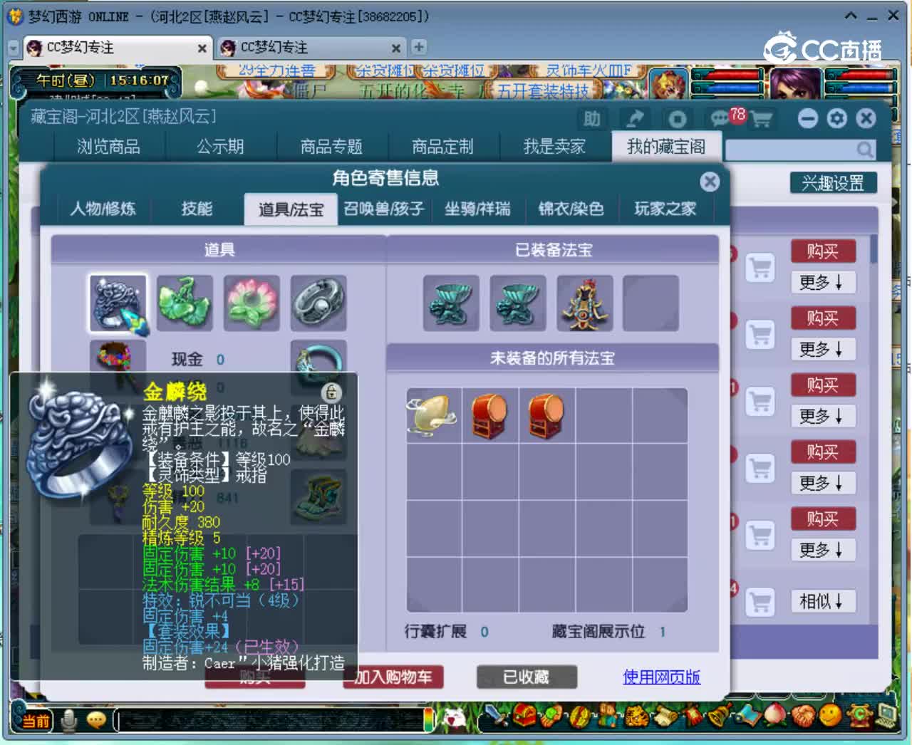
Task: Click third red 购买 button
Action: point(823,385)
